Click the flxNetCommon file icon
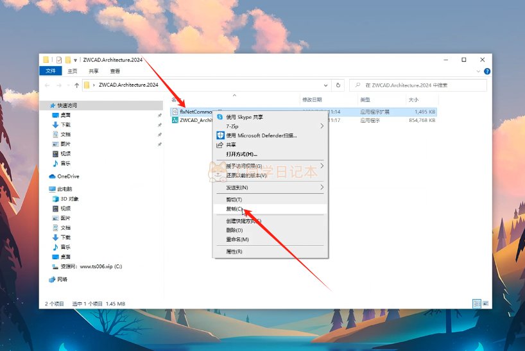The width and height of the screenshot is (525, 351). coord(175,112)
